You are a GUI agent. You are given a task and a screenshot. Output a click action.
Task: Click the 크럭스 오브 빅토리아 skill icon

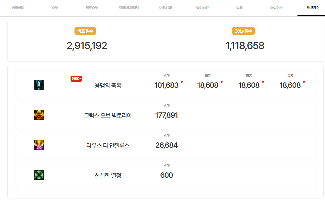[x=39, y=115]
